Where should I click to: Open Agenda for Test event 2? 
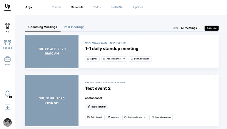113,117
